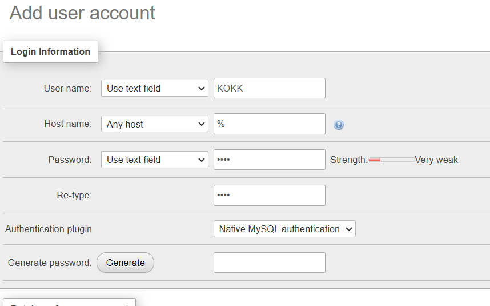This screenshot has height=306, width=490.
Task: Click the 'Authentication plugin' label
Action: point(49,229)
